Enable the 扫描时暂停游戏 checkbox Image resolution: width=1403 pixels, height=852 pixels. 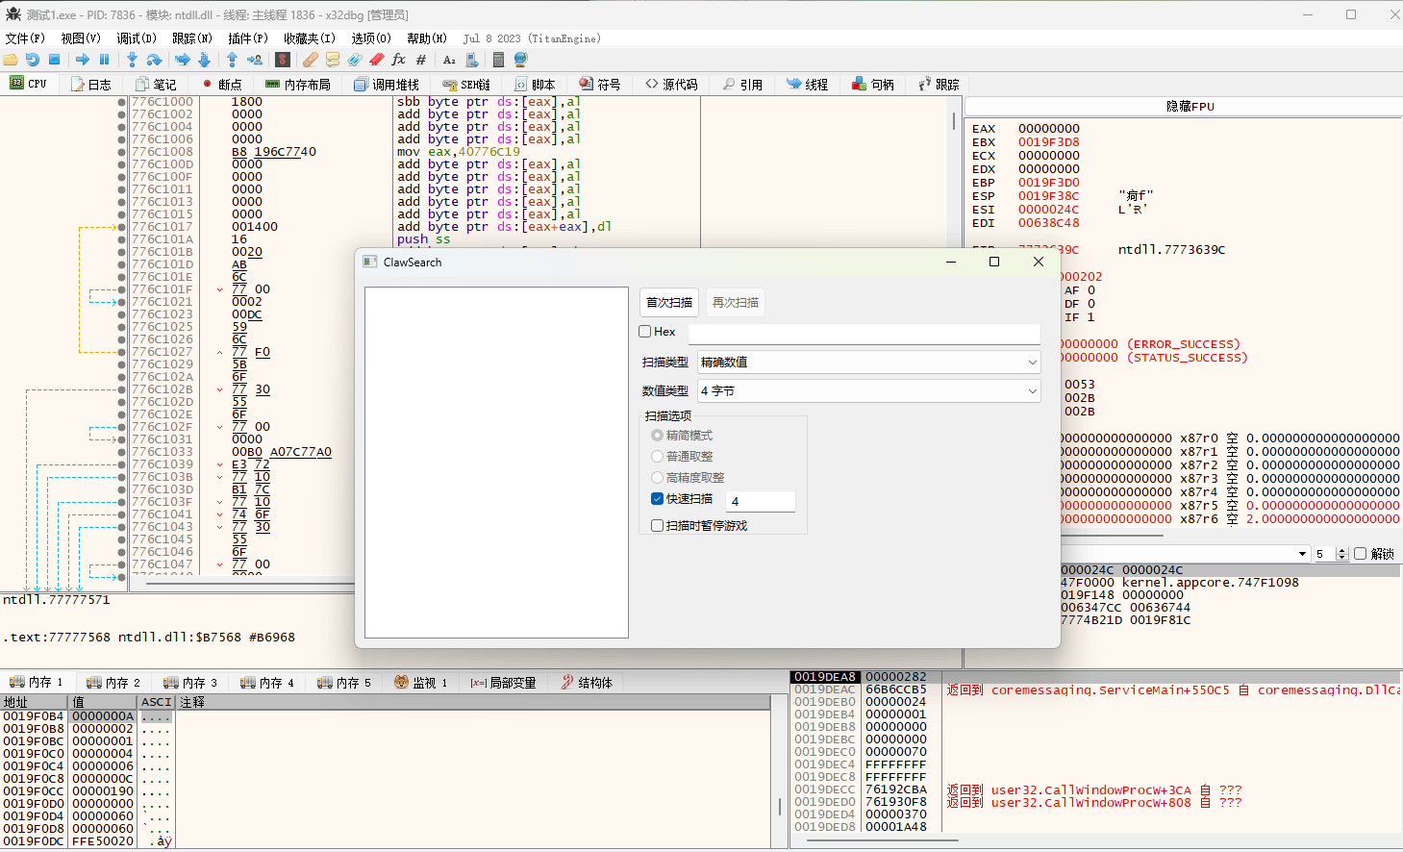(658, 526)
